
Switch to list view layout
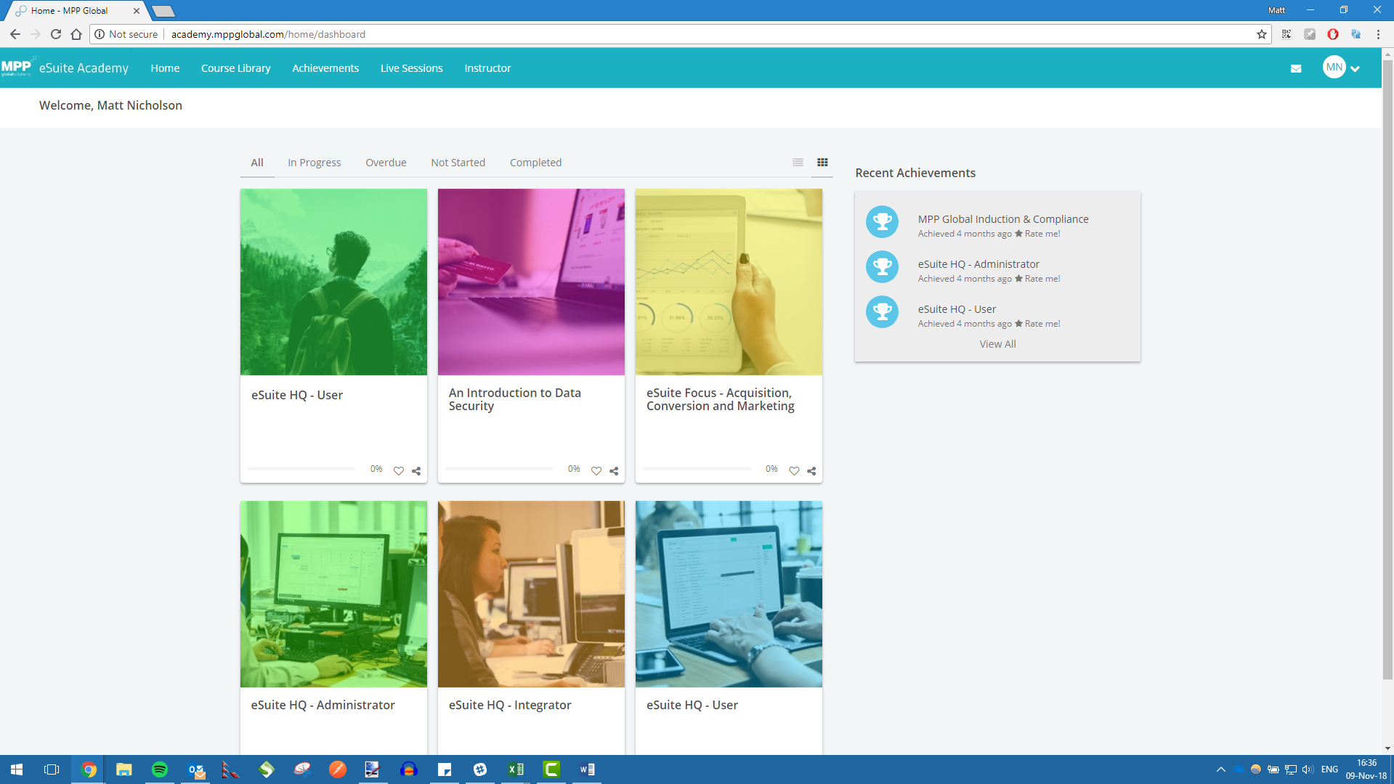coord(798,163)
